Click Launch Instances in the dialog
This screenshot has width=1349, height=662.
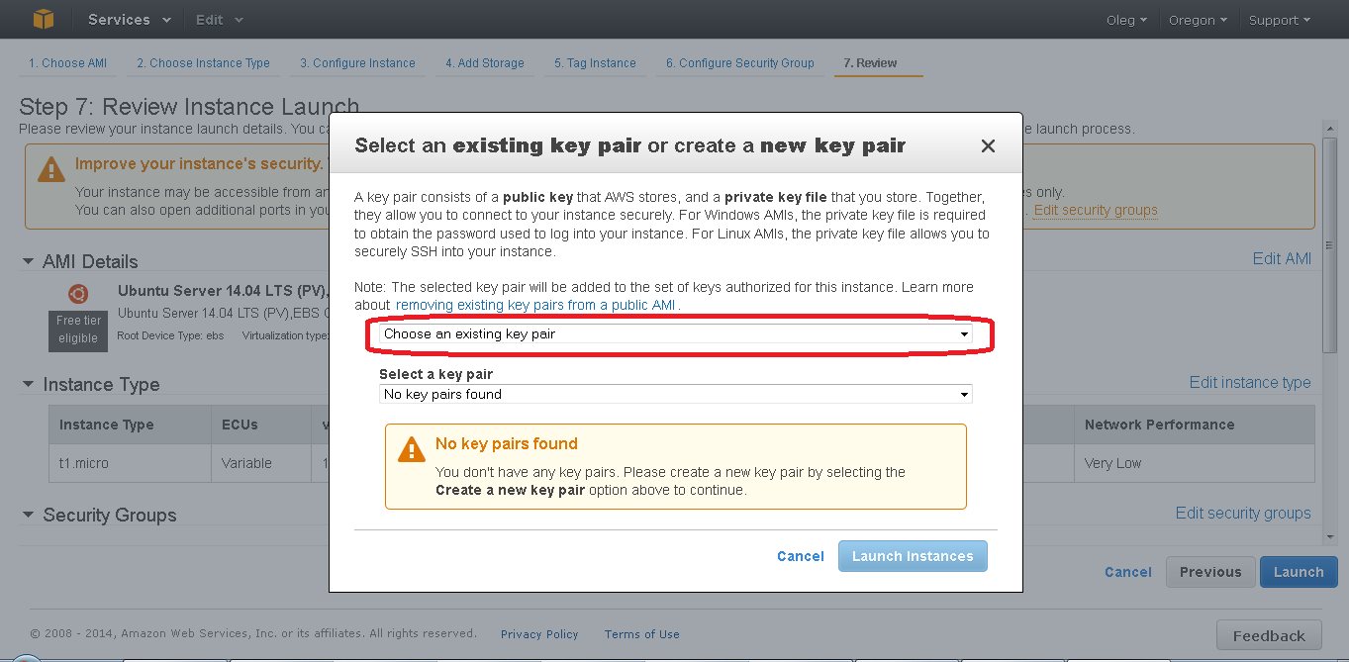pyautogui.click(x=913, y=556)
